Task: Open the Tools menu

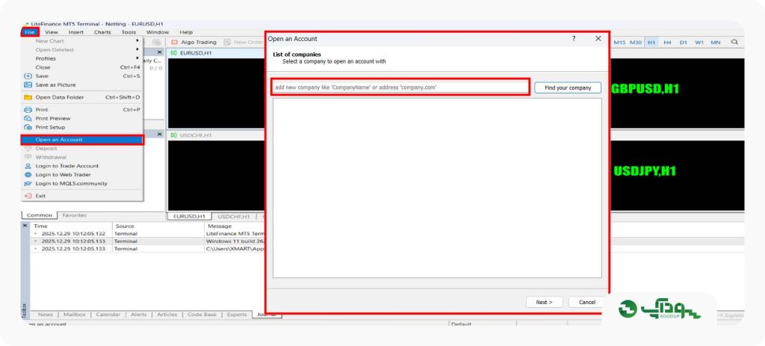Action: point(128,32)
